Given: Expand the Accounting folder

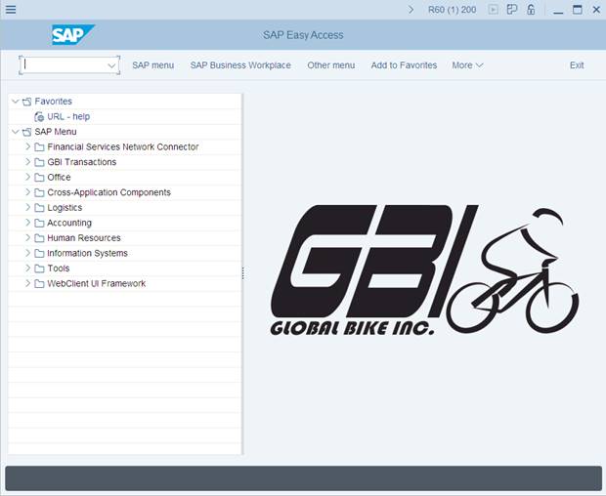Looking at the screenshot, I should [x=27, y=223].
